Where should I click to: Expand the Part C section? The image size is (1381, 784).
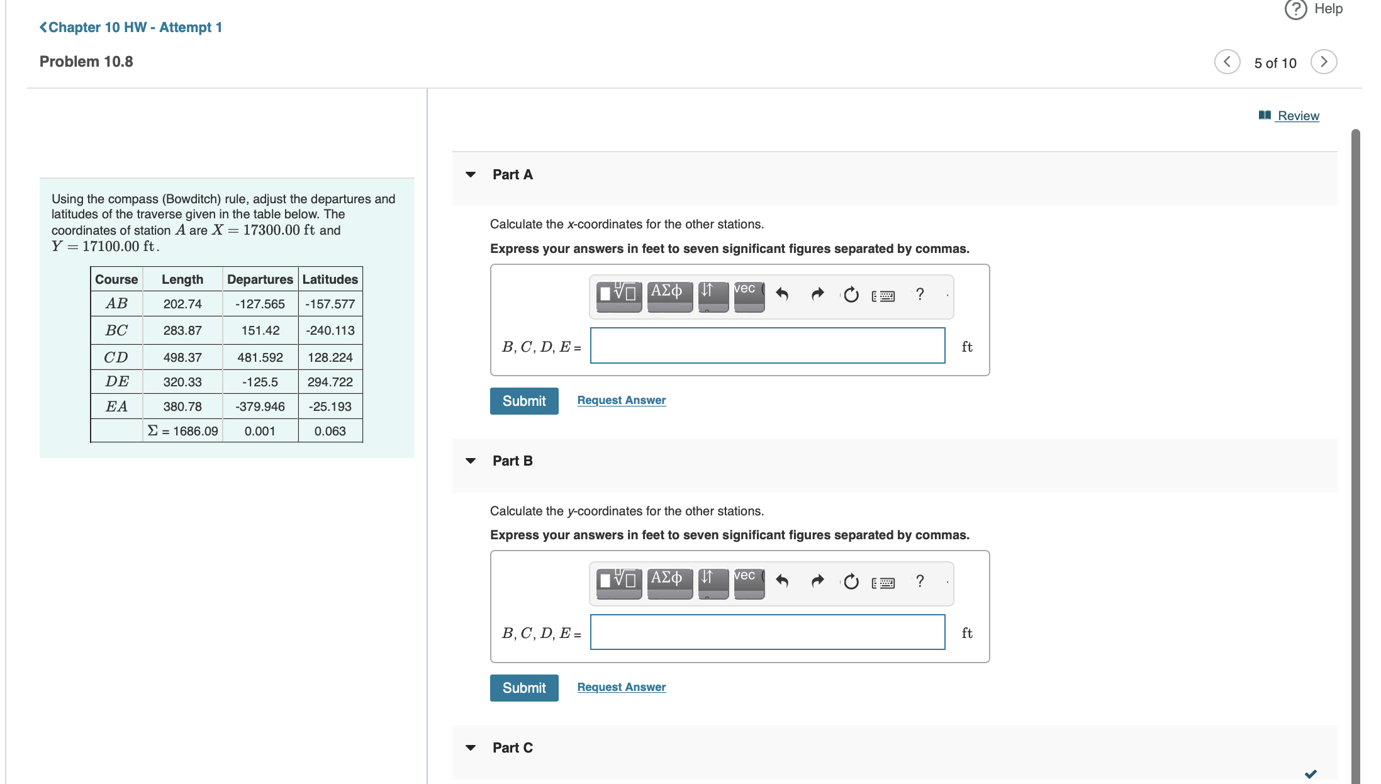[471, 748]
